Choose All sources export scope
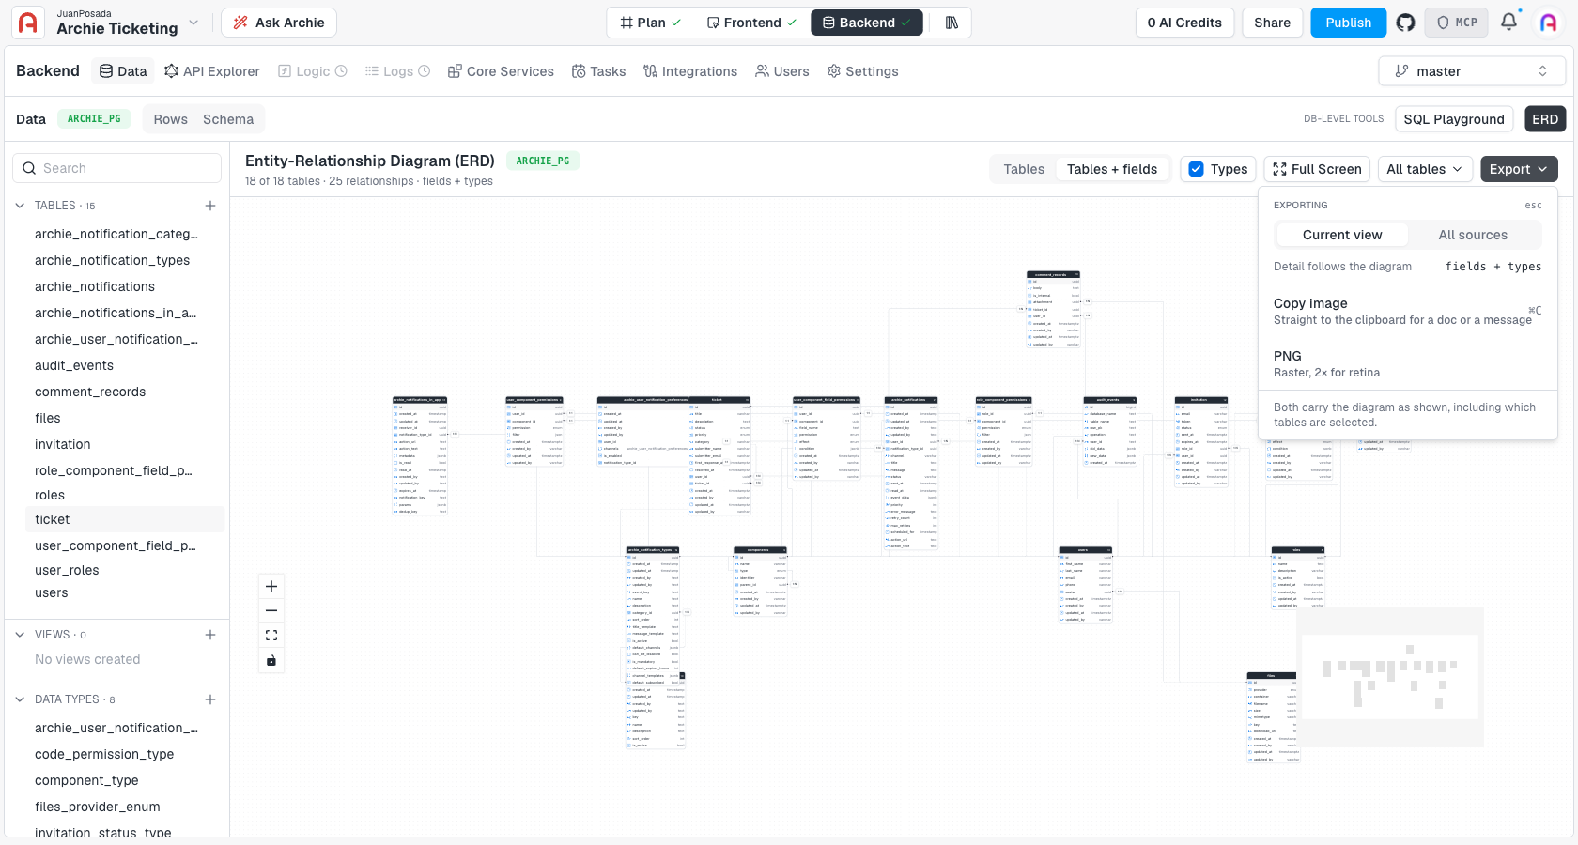The width and height of the screenshot is (1578, 845). (x=1473, y=235)
